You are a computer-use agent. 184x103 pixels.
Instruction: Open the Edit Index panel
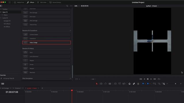(42, 2)
